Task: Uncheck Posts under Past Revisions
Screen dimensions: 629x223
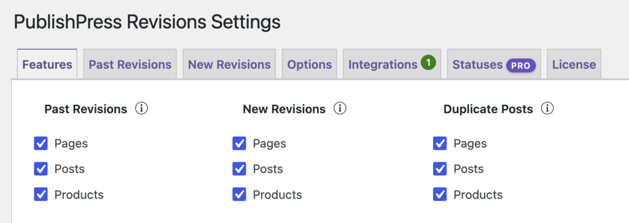Action: 41,169
